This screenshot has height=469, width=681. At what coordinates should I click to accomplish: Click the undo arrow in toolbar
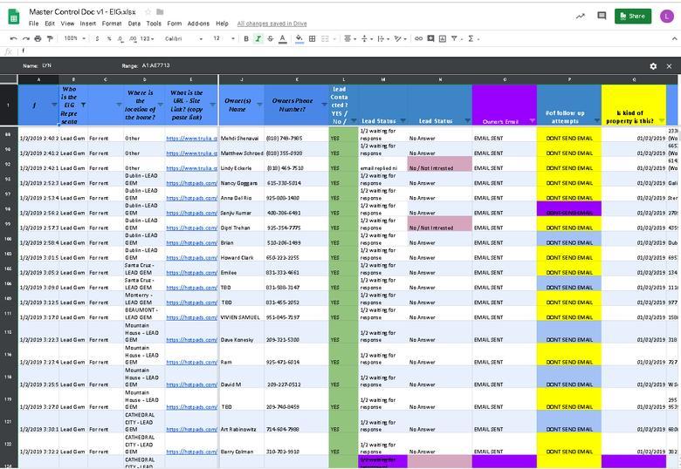coord(14,38)
